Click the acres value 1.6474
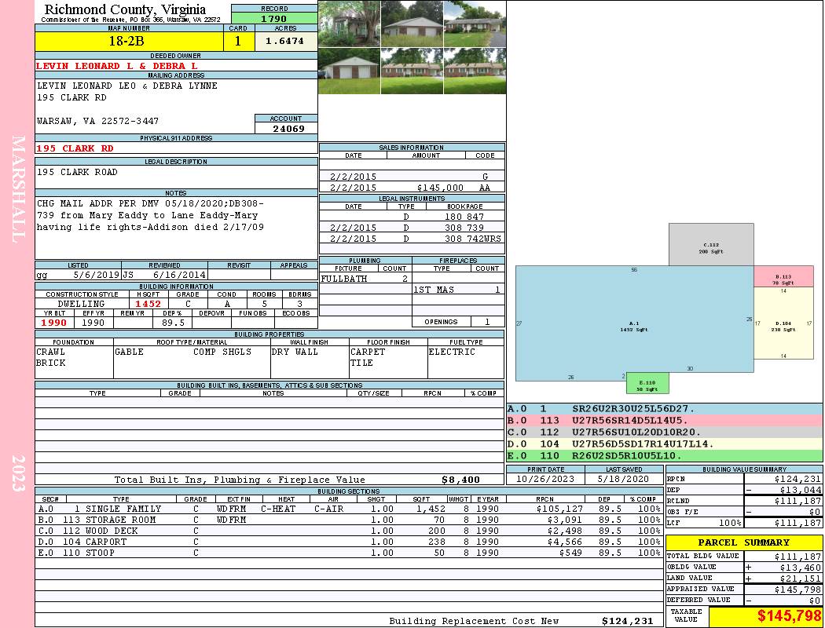 pos(284,41)
